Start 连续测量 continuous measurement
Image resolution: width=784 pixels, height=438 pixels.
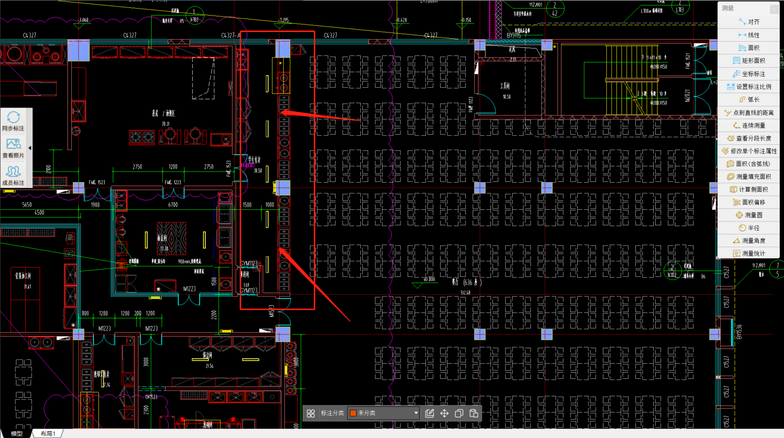click(748, 125)
